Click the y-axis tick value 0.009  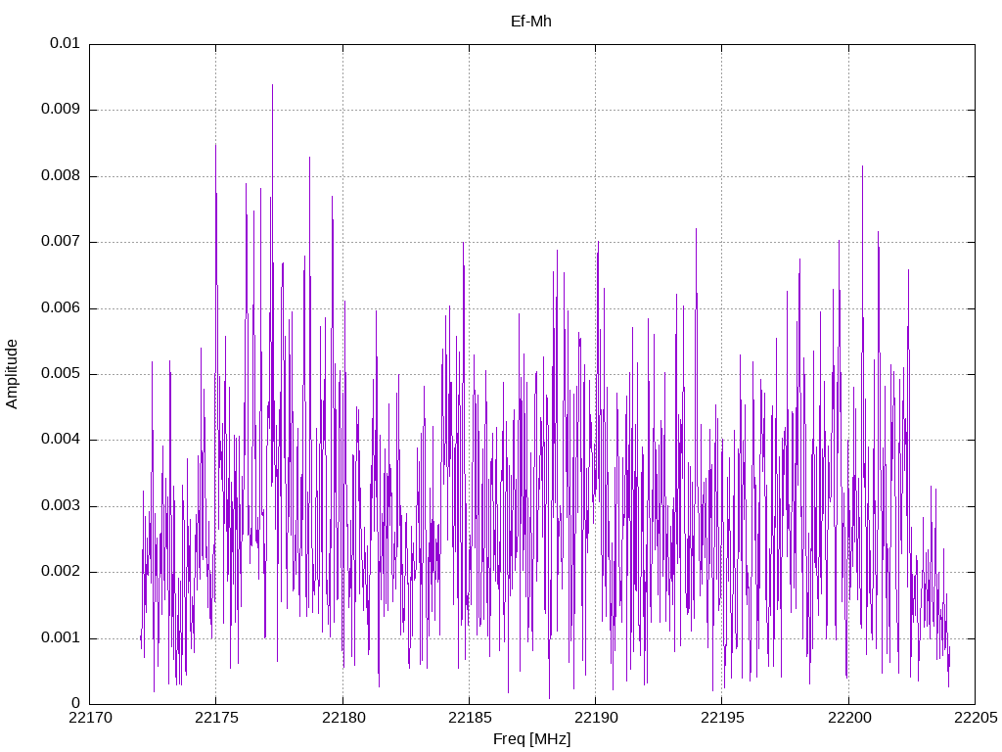(x=61, y=110)
